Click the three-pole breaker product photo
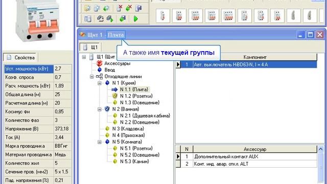 point(37,20)
